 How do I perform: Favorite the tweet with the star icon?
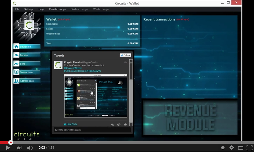tap(125, 124)
